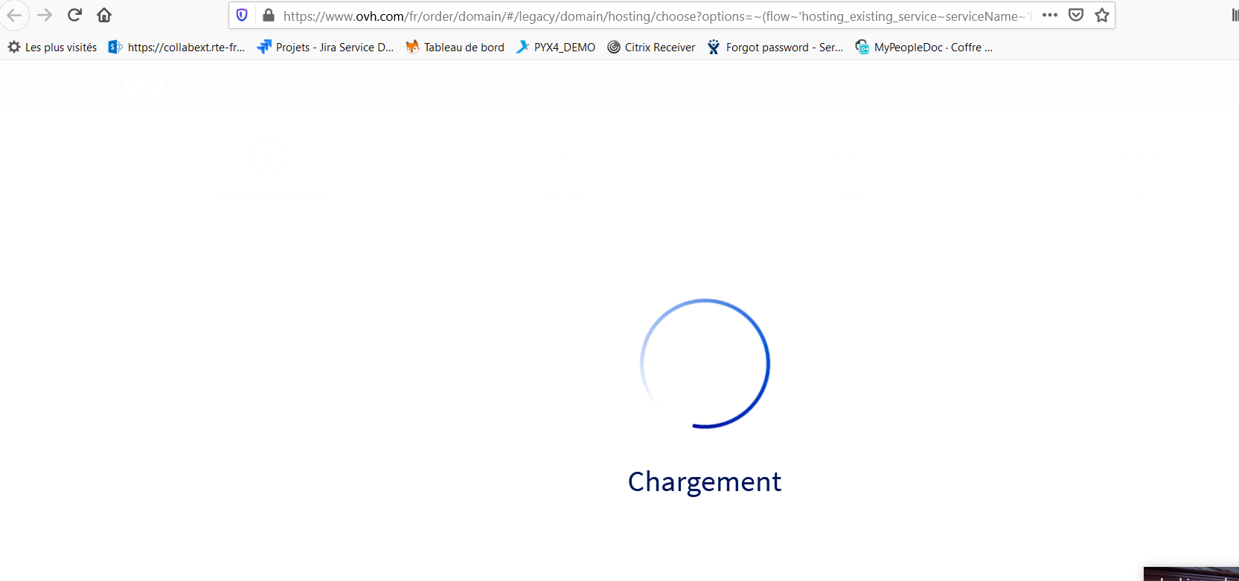Save the page to Pocket
Viewport: 1239px width, 581px height.
(1076, 15)
